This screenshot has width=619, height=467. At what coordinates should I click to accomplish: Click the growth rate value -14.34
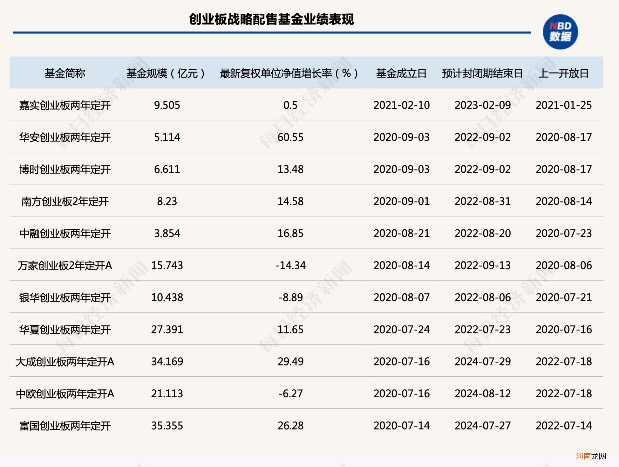[x=290, y=266]
